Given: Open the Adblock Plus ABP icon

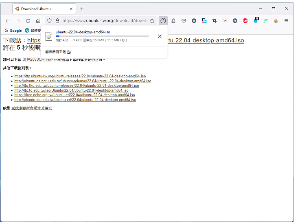Looking at the screenshot, I should coord(245,21).
